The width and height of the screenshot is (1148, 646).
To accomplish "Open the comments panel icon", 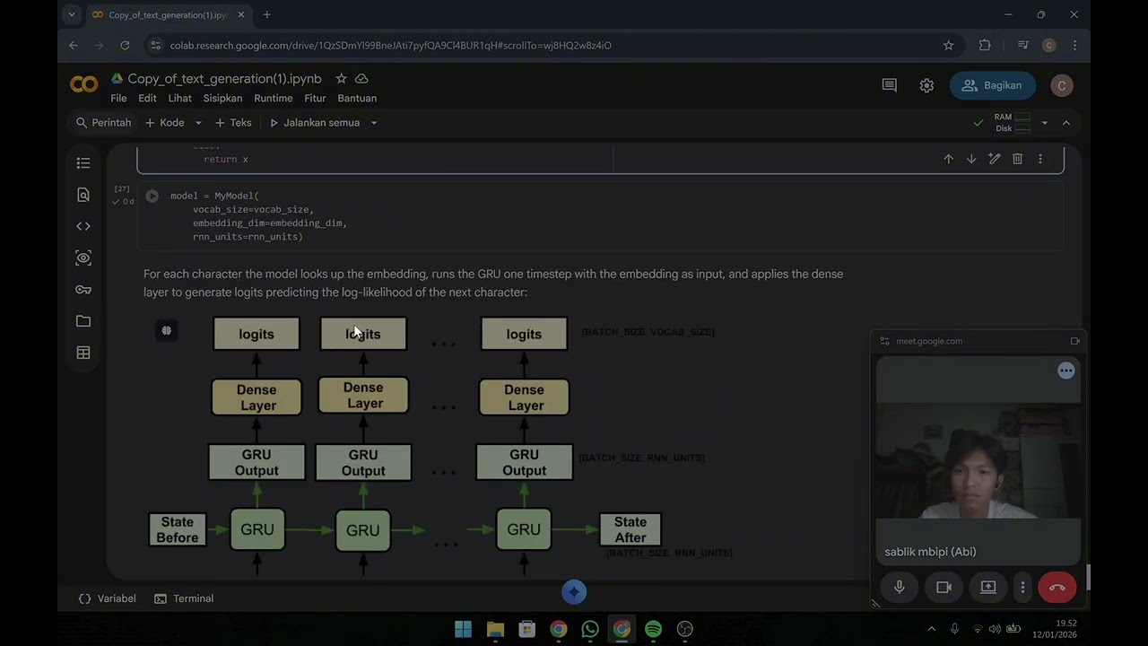I will pos(890,85).
